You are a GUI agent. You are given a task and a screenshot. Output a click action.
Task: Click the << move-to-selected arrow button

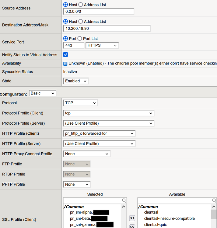click(132, 218)
